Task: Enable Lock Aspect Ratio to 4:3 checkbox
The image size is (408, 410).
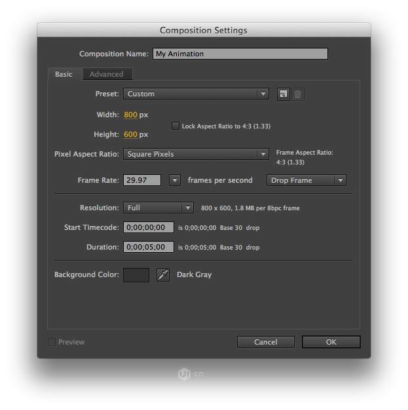Action: [176, 126]
